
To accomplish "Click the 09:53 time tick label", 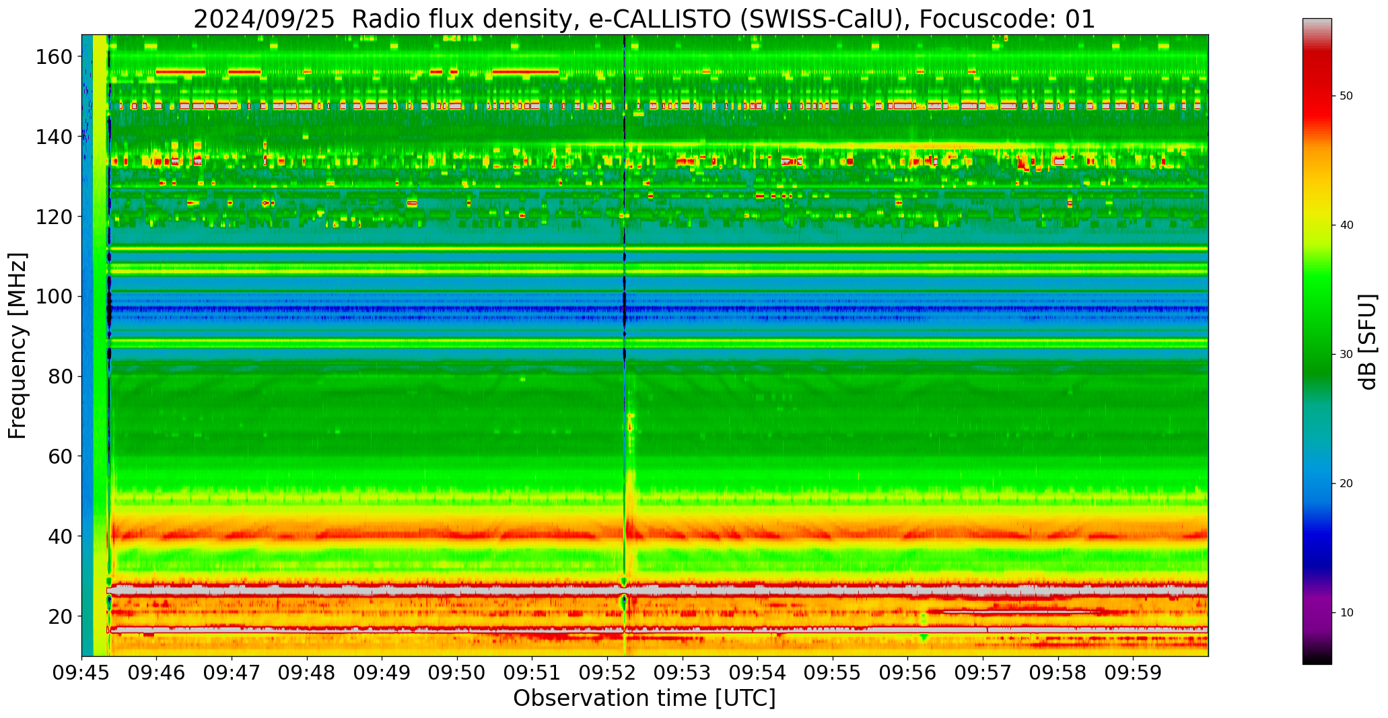I will (x=683, y=673).
